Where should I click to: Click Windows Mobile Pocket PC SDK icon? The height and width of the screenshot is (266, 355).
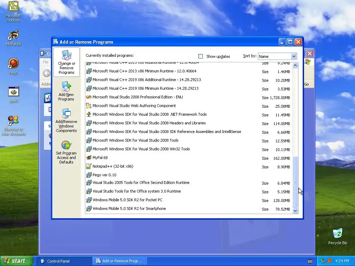(88, 200)
